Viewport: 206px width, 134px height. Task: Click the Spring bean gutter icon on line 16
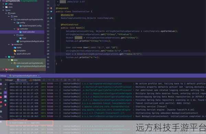click(x=51, y=12)
